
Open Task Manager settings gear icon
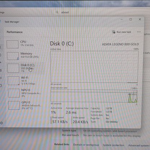point(1,123)
